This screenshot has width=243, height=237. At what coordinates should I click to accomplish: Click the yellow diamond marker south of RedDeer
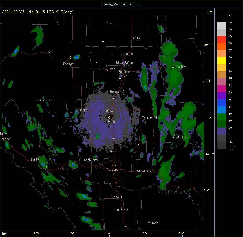120,79
